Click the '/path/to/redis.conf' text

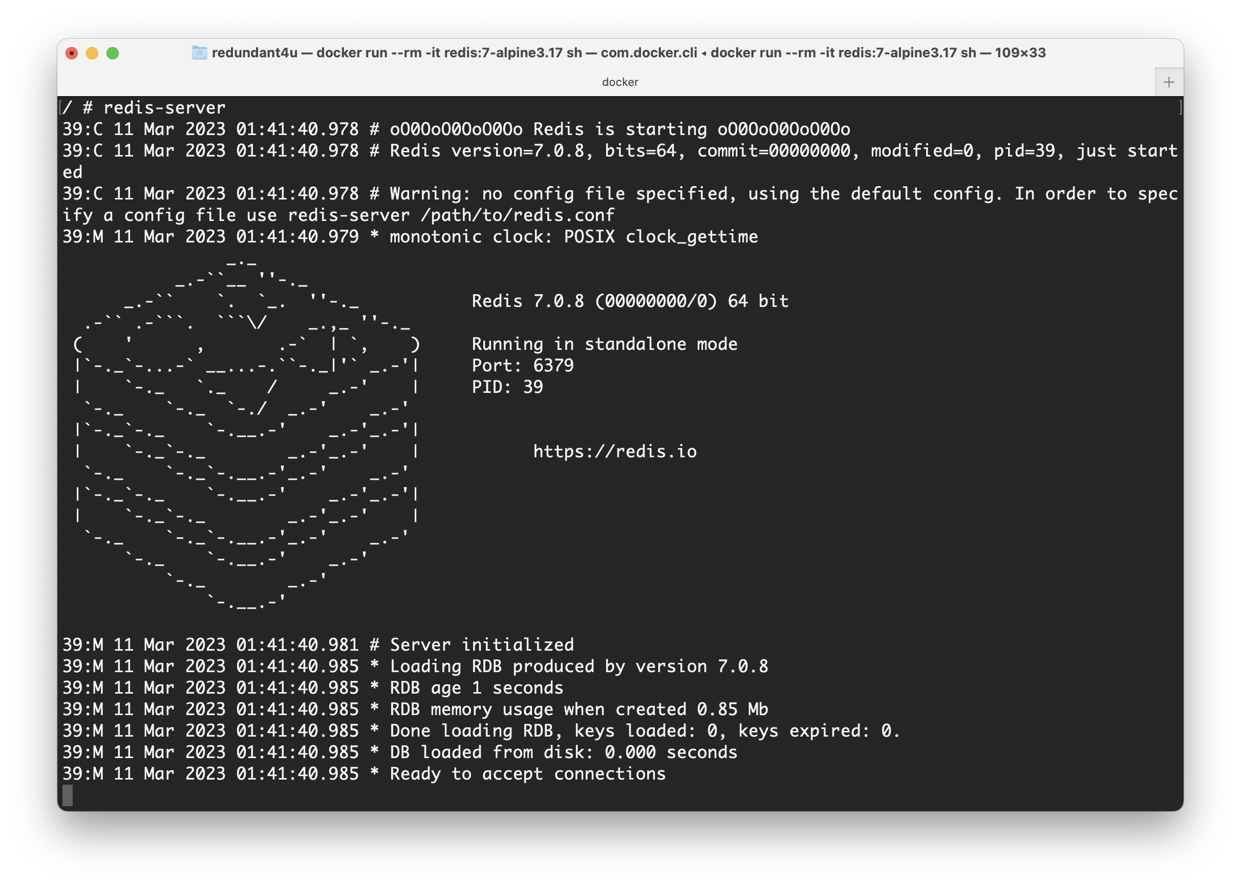(x=517, y=215)
